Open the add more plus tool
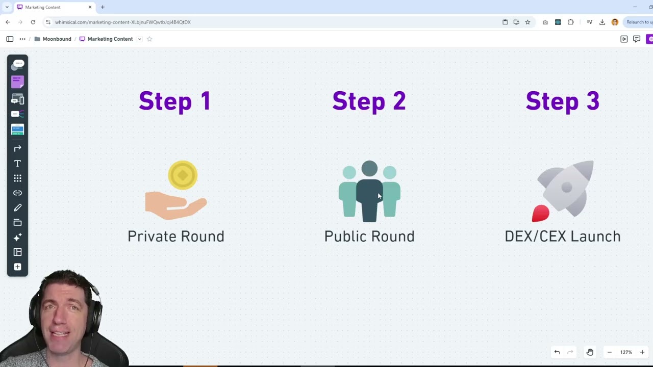653x367 pixels. point(18,267)
